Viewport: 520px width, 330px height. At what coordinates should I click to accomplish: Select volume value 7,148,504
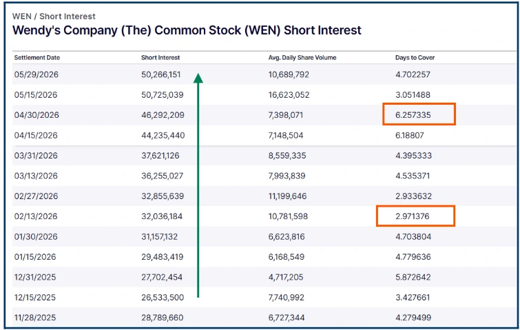click(x=286, y=135)
